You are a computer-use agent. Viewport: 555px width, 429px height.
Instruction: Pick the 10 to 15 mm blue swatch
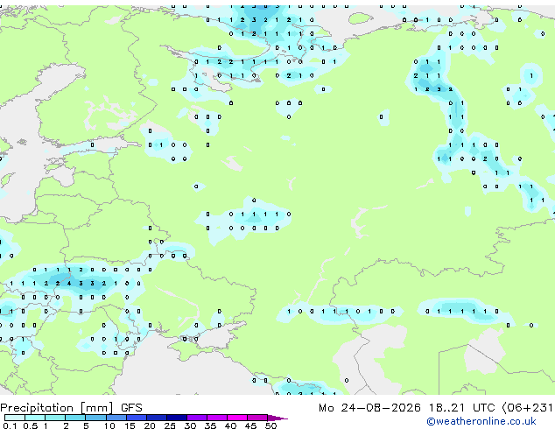[x=116, y=418]
